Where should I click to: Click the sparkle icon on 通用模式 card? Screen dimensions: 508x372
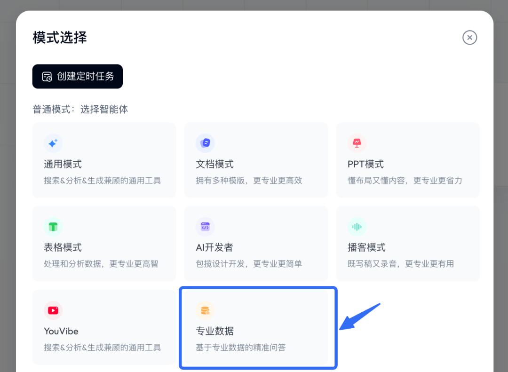[x=53, y=143]
